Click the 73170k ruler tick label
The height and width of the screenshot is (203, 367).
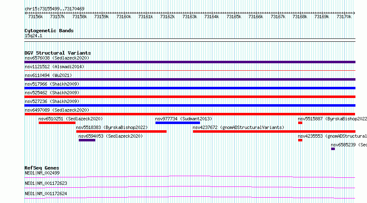pos(344,17)
